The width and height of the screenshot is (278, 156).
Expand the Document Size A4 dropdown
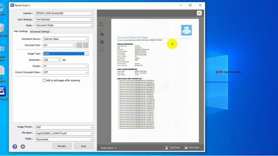pos(59,45)
